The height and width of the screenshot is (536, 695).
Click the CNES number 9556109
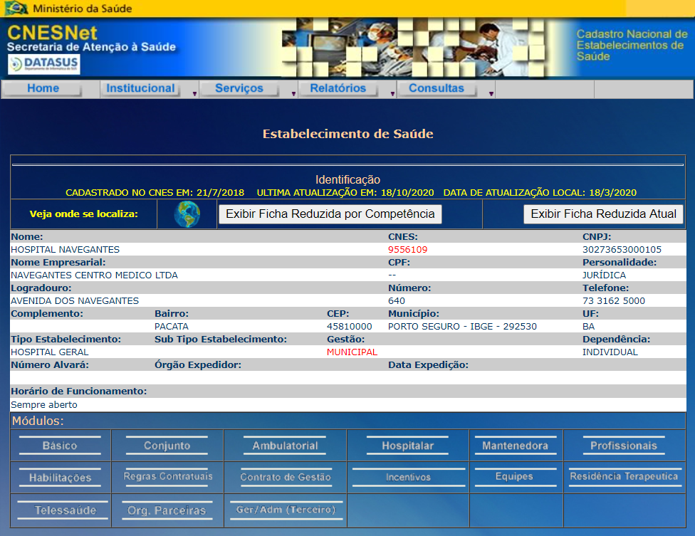point(408,249)
